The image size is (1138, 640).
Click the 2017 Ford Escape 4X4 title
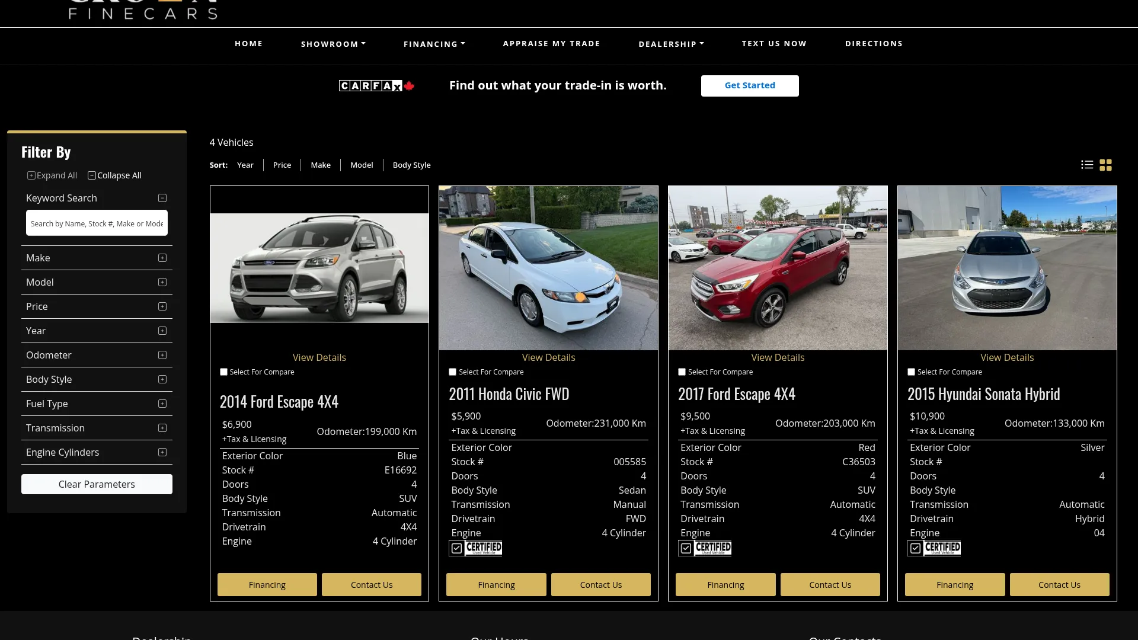(737, 395)
